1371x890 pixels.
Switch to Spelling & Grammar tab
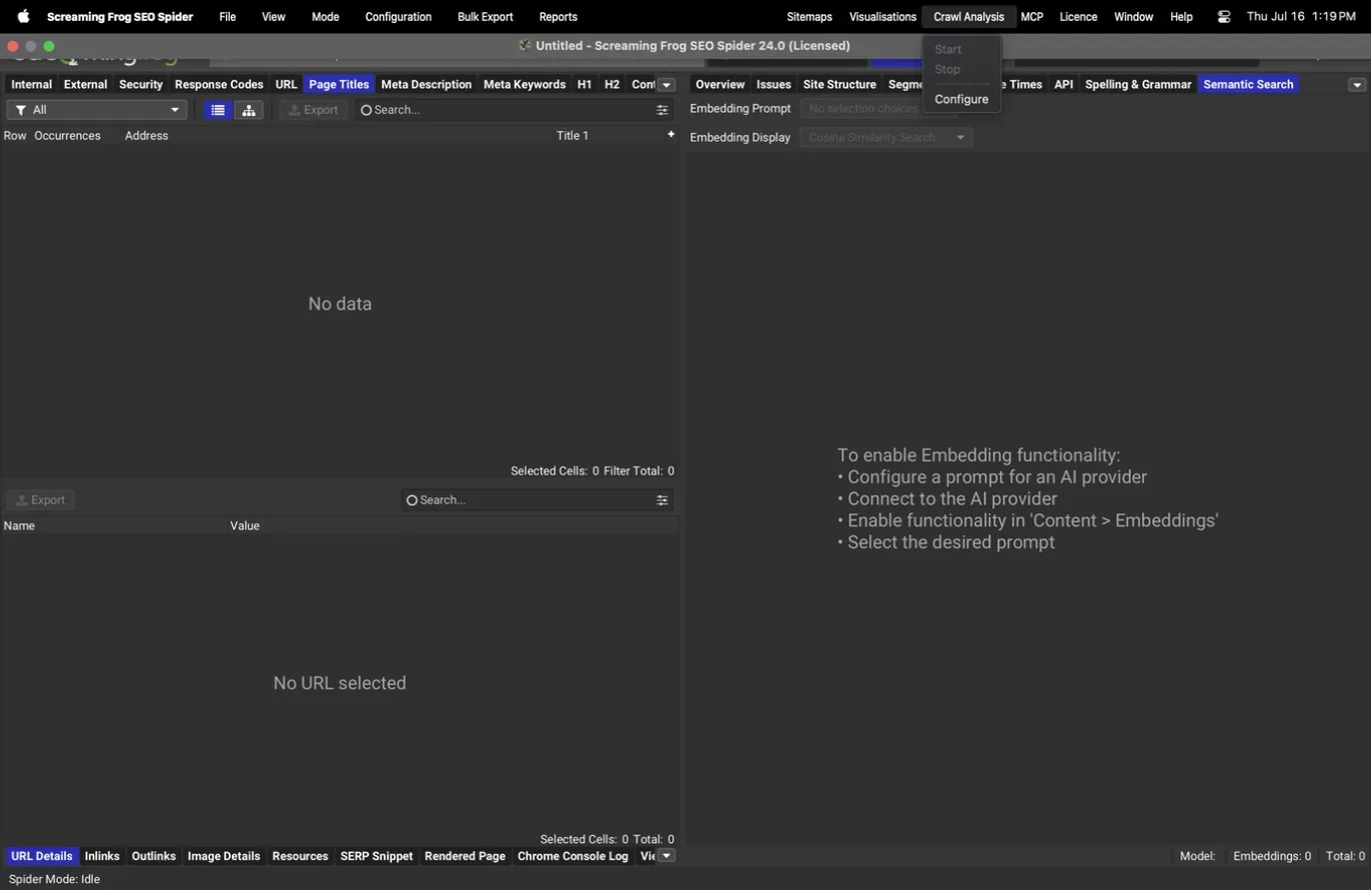[1138, 85]
